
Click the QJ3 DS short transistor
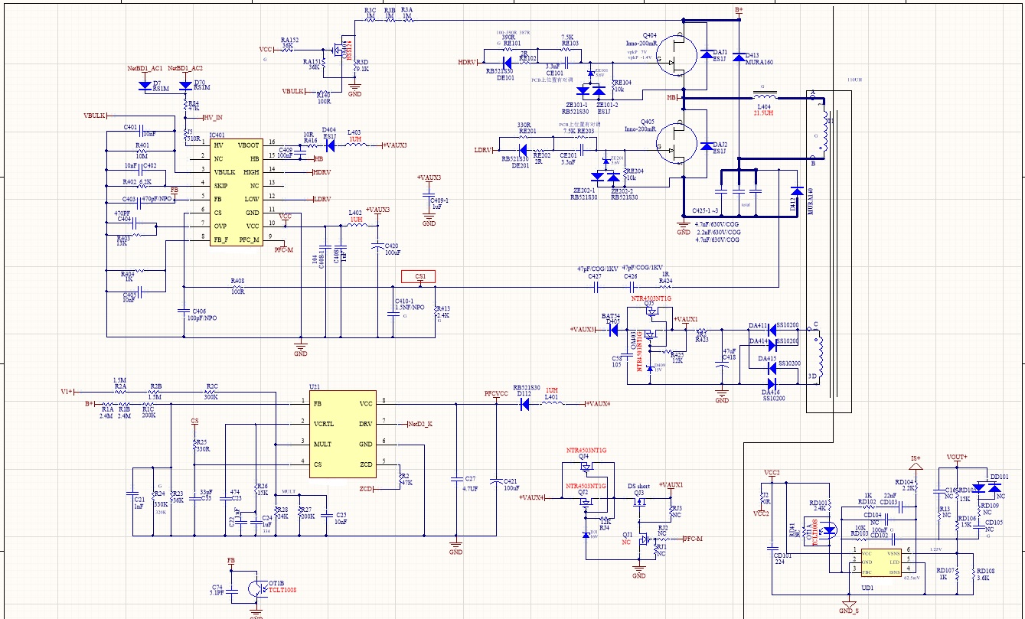640,501
